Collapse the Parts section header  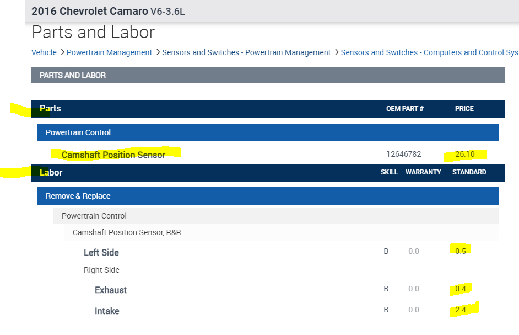tap(50, 109)
